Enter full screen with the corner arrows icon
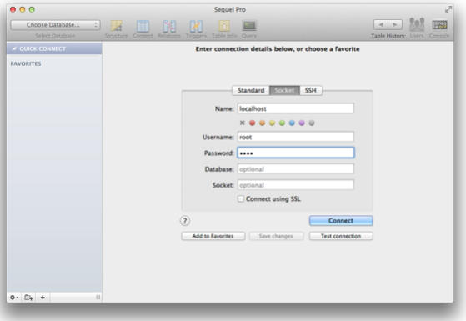The height and width of the screenshot is (321, 466). click(x=448, y=9)
